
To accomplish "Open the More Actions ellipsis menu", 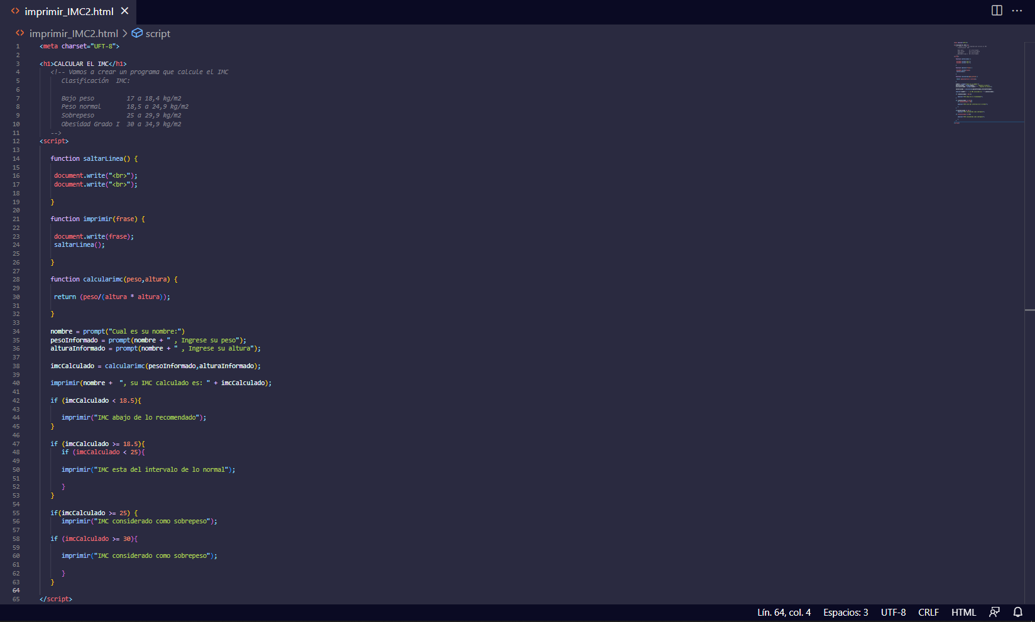I will [1017, 11].
